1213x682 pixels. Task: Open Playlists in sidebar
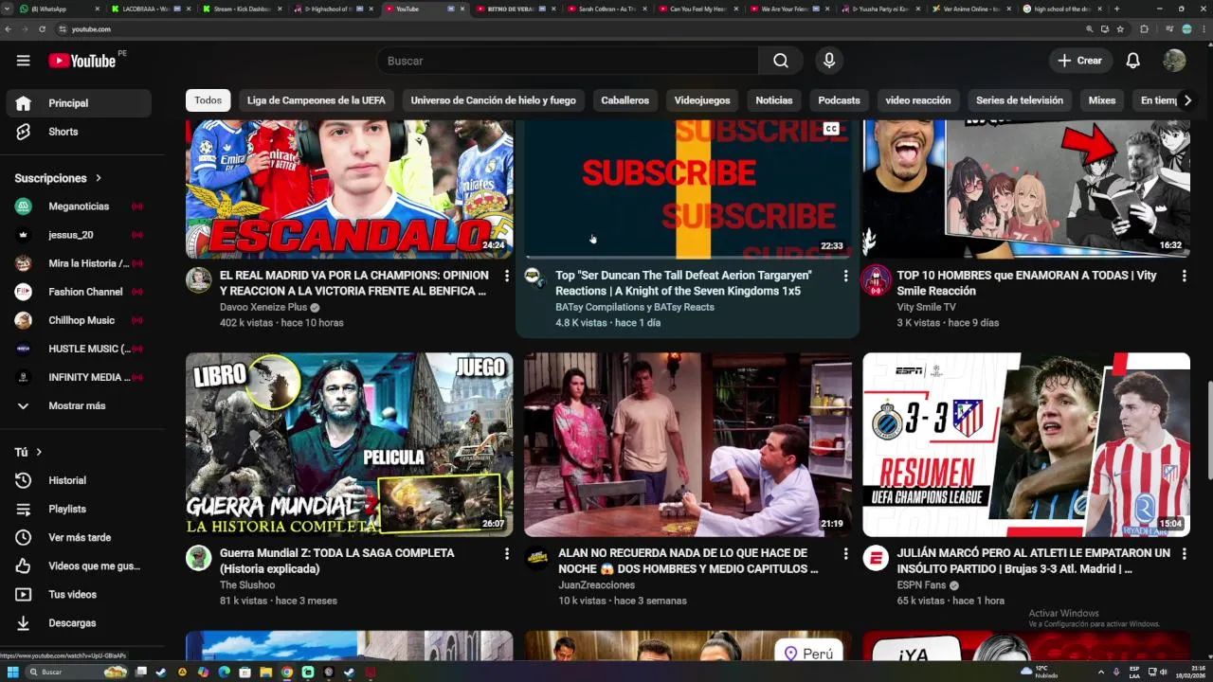pyautogui.click(x=79, y=509)
